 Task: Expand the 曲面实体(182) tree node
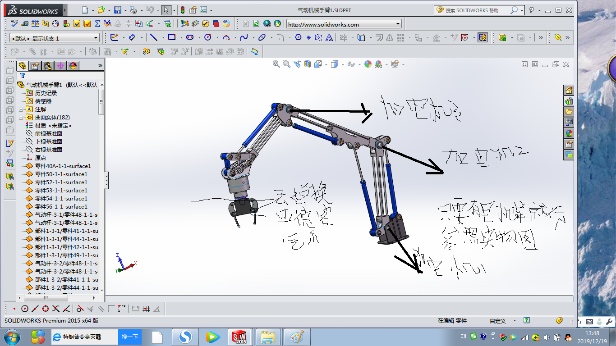[x=21, y=118]
